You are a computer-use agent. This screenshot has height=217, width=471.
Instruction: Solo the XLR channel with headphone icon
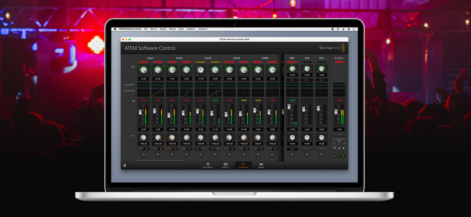pyautogui.click(x=307, y=154)
